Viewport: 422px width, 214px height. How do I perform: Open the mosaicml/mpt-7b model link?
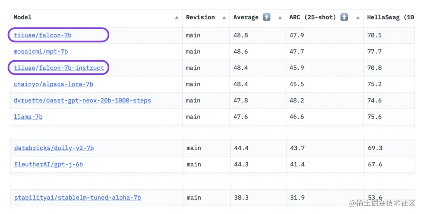click(41, 51)
